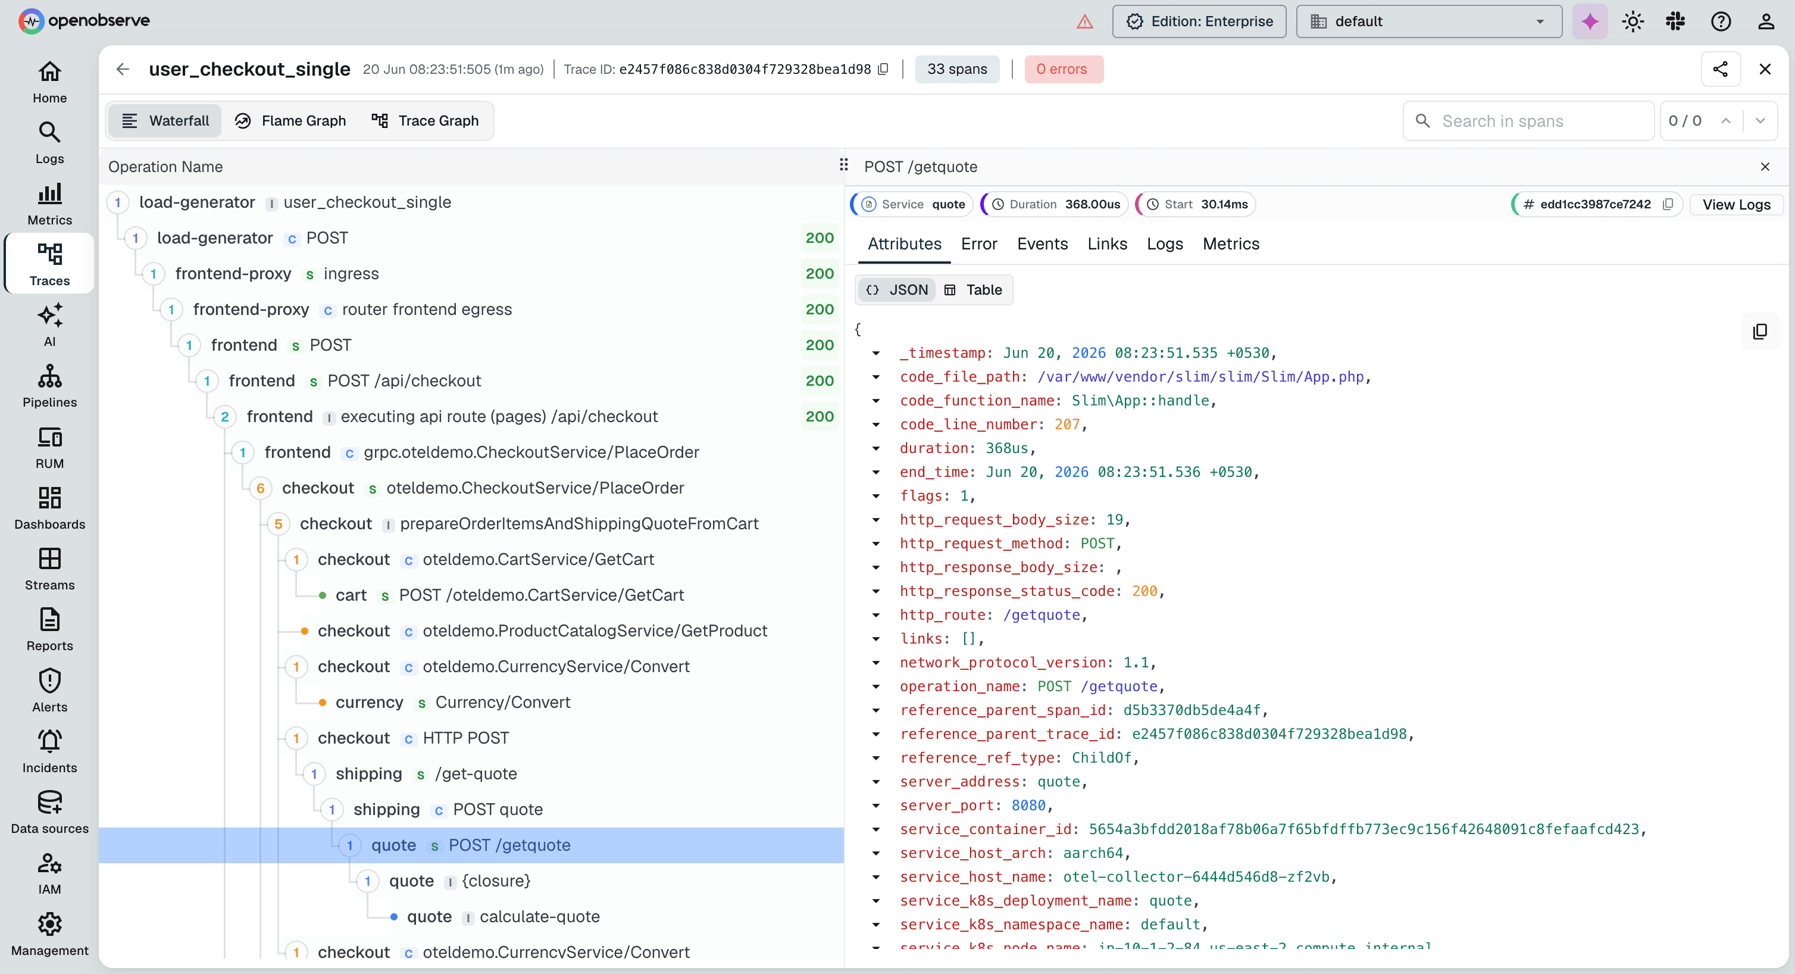Open the Pipelines sidebar section
The width and height of the screenshot is (1795, 974).
49,386
